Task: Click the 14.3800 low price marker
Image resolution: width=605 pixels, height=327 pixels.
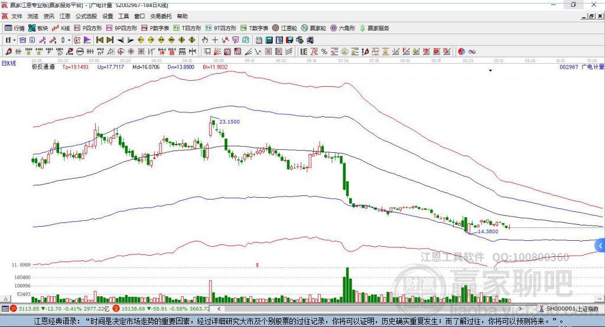Action: point(488,231)
